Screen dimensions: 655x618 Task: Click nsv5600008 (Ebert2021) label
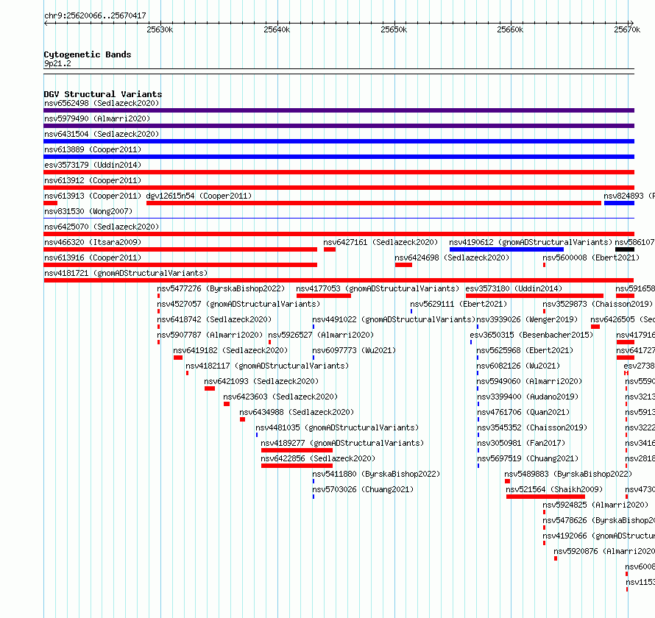coord(591,257)
